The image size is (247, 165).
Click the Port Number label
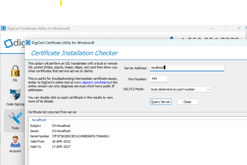138,79
